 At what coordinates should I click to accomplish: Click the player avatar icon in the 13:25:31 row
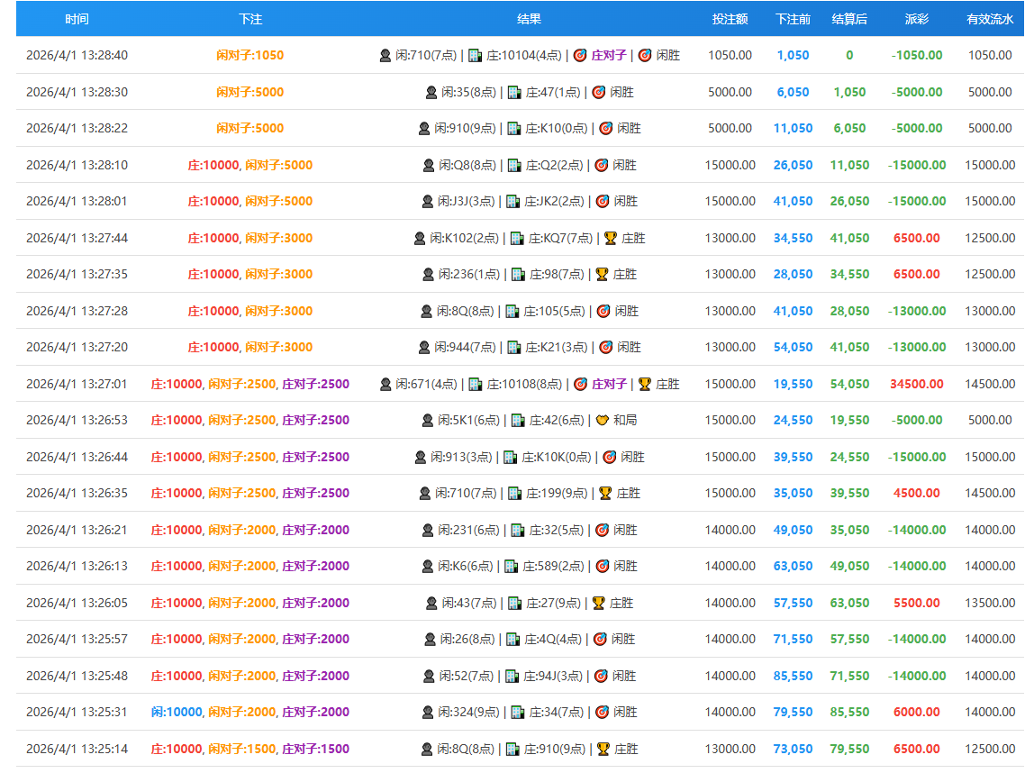pos(429,712)
